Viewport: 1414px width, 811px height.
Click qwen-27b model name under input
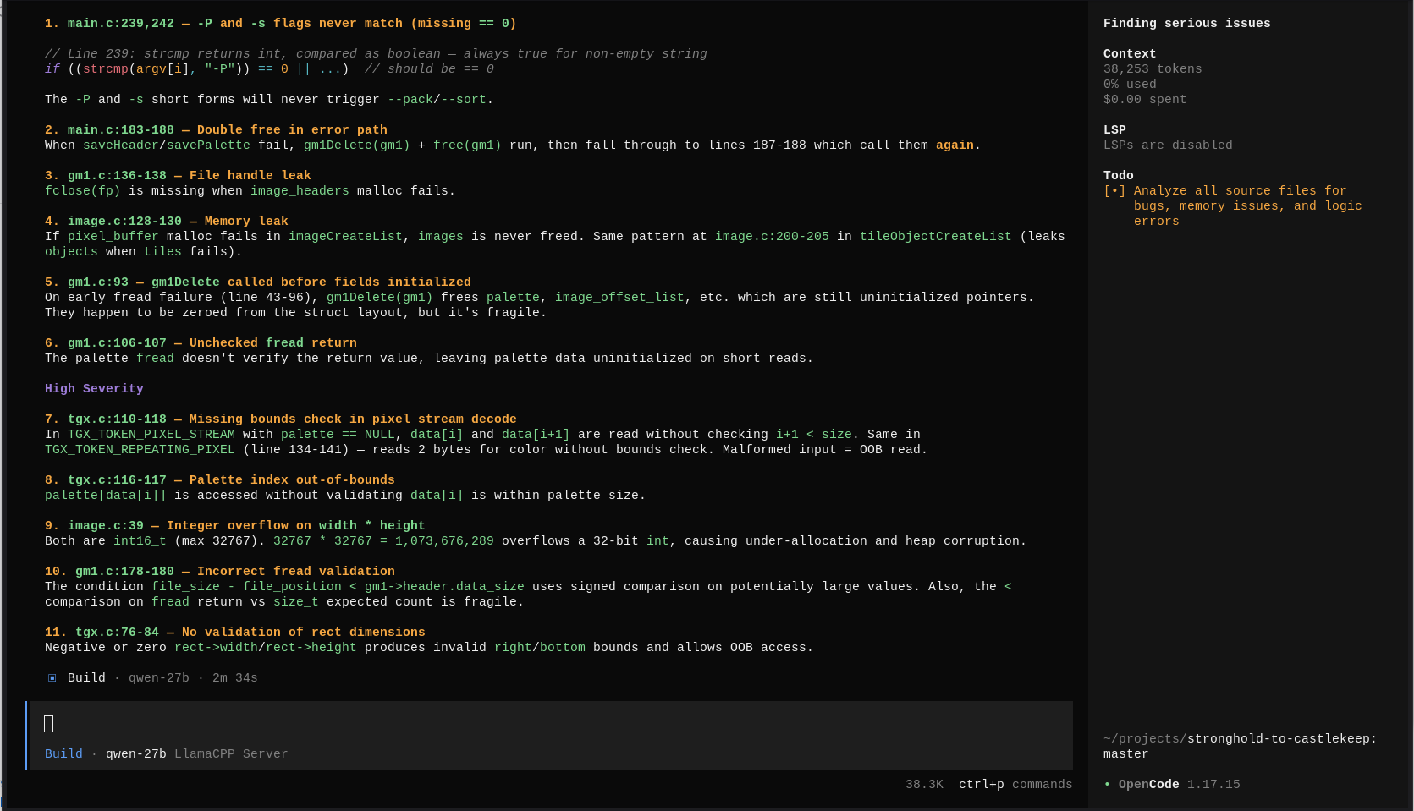click(135, 754)
